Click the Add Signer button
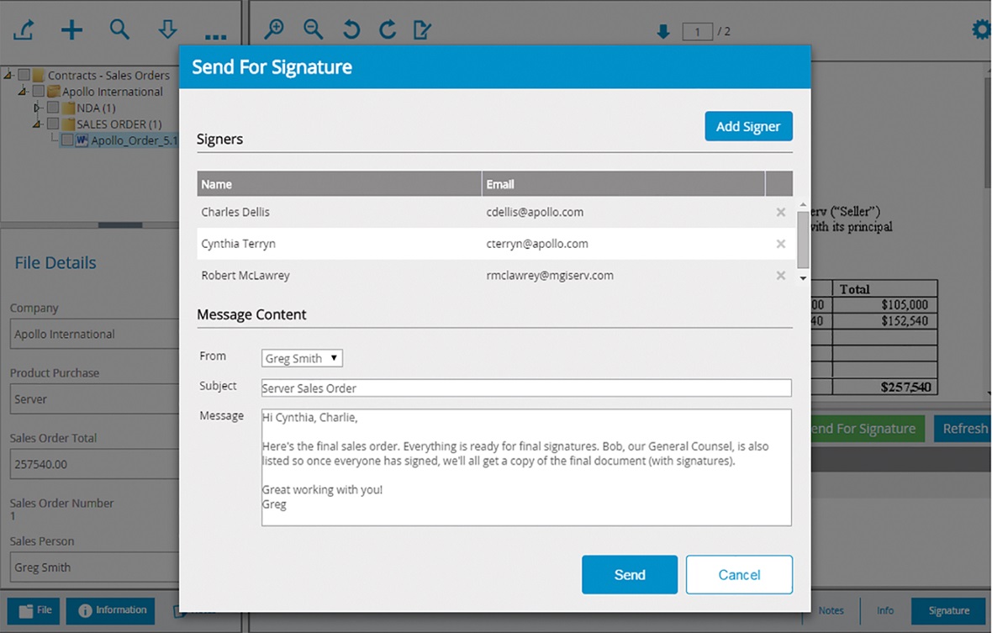Screen dimensions: 992x633 pyautogui.click(x=748, y=126)
